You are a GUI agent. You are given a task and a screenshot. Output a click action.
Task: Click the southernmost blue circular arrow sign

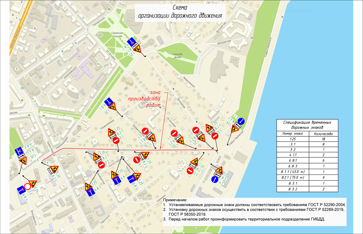[215, 179]
